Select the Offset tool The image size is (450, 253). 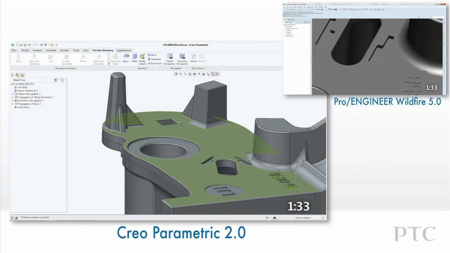[134, 58]
